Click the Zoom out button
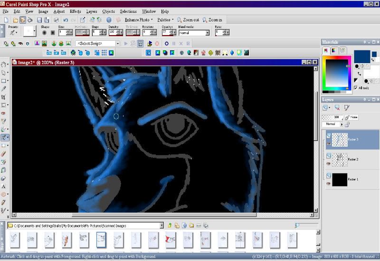 (x=188, y=20)
